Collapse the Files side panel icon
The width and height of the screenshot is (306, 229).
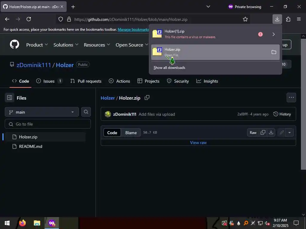click(x=10, y=98)
